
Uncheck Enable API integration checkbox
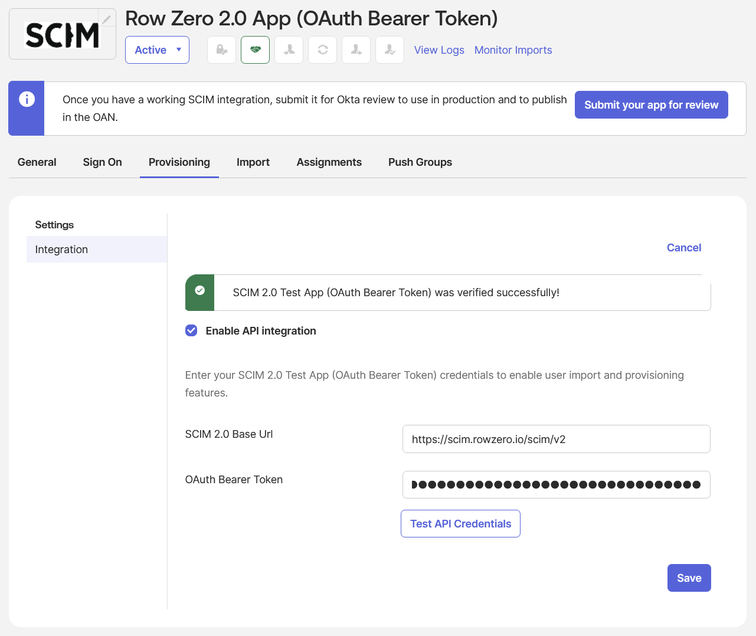tap(191, 331)
